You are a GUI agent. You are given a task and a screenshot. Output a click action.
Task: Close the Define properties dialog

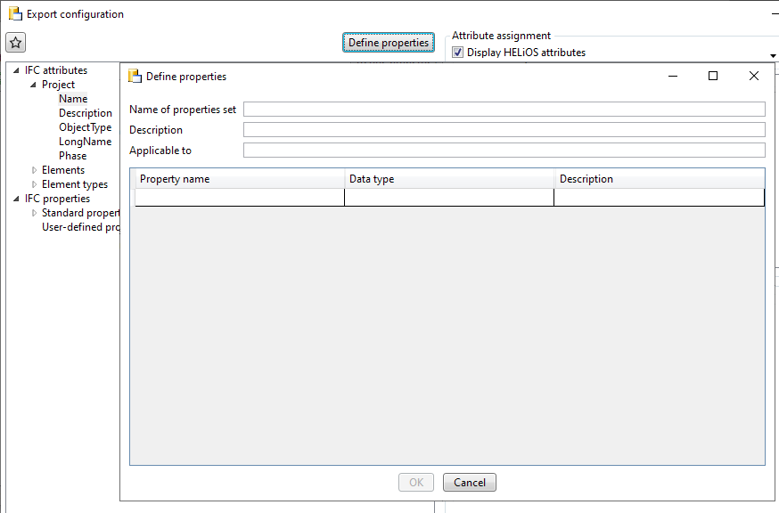pyautogui.click(x=754, y=76)
